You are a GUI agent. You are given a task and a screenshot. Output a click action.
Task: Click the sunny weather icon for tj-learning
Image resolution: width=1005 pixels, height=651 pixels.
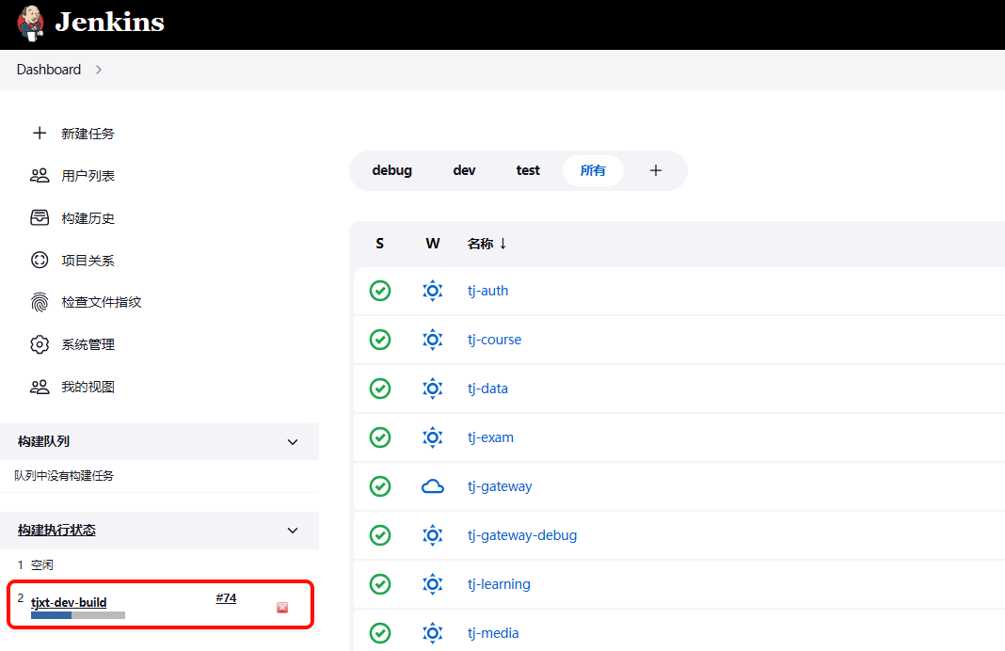point(433,583)
